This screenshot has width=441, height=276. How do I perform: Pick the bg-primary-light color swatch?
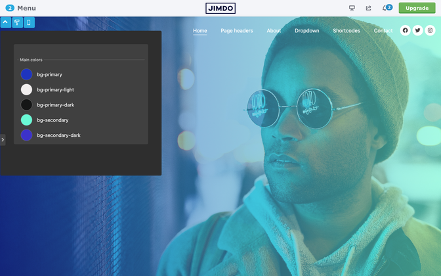tap(26, 89)
